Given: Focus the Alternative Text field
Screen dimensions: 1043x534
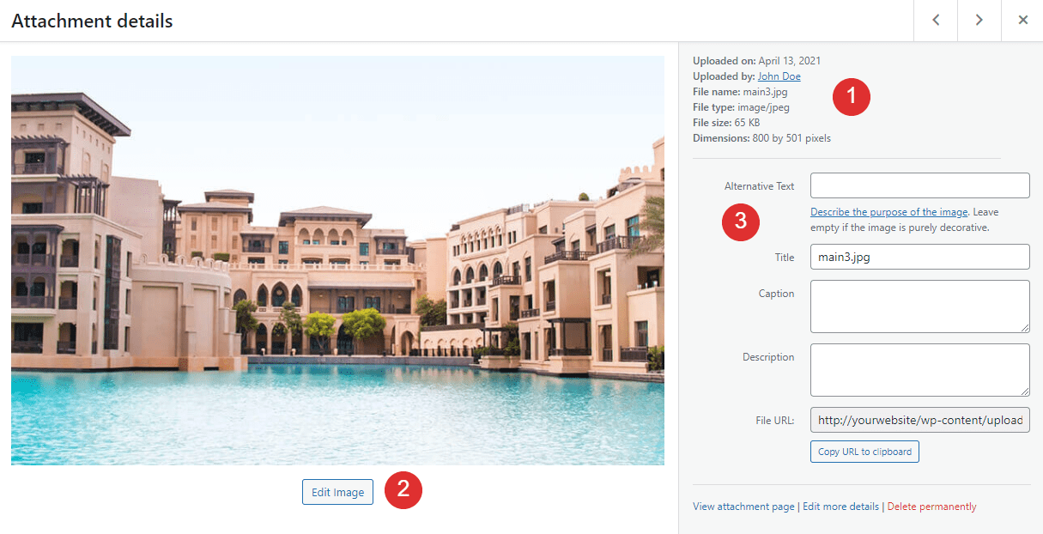Looking at the screenshot, I should pos(919,185).
